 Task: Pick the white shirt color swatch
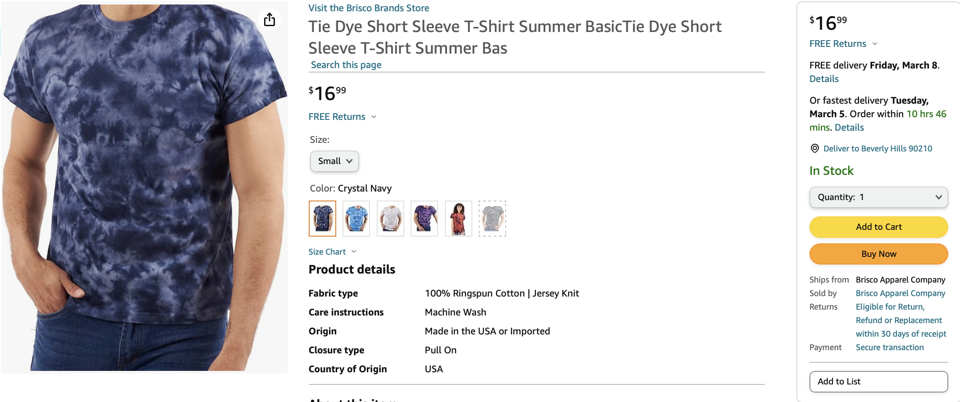[390, 218]
